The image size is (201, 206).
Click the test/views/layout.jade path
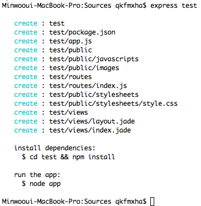(92, 121)
